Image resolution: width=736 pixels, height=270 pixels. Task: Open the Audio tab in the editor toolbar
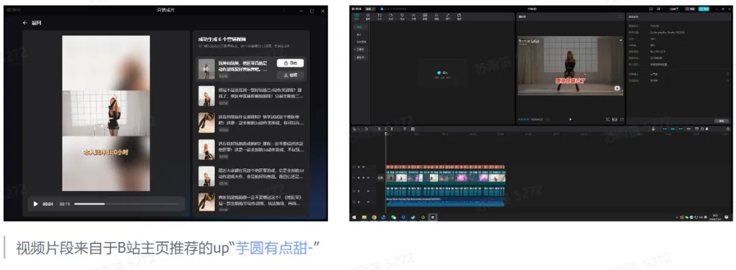368,16
